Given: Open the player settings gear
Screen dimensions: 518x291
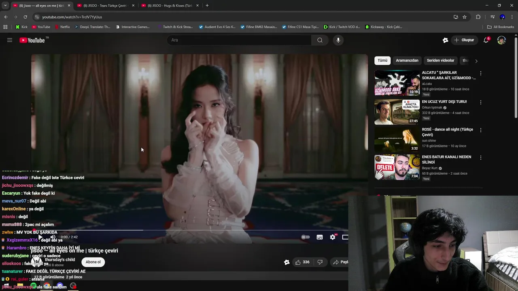Looking at the screenshot, I should [333, 237].
